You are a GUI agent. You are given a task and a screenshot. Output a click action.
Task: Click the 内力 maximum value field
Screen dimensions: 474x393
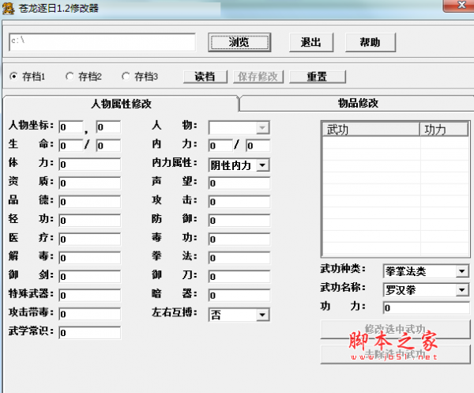click(258, 145)
